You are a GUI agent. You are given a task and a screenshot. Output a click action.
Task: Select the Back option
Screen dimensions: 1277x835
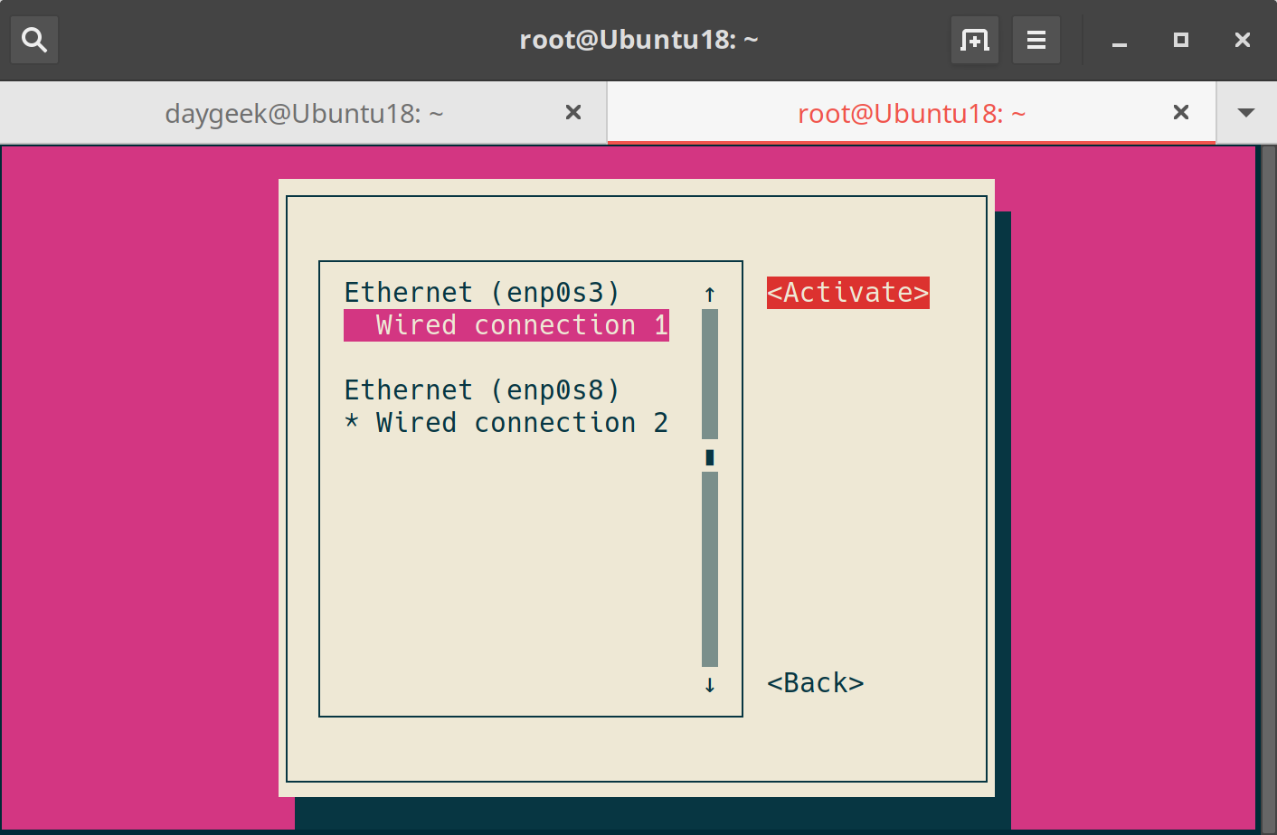pyautogui.click(x=815, y=682)
